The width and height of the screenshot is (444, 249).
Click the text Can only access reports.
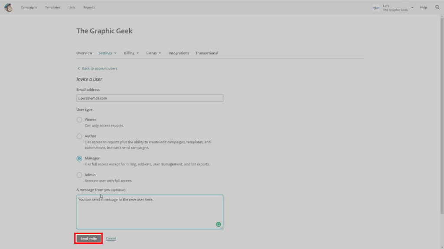click(x=104, y=126)
